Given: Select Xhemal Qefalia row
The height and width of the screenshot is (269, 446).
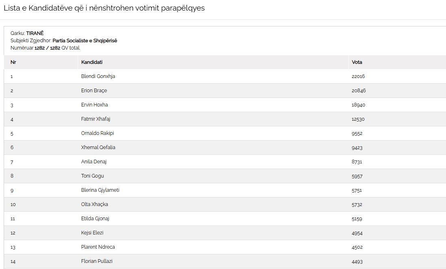Looking at the screenshot, I should tap(225, 148).
